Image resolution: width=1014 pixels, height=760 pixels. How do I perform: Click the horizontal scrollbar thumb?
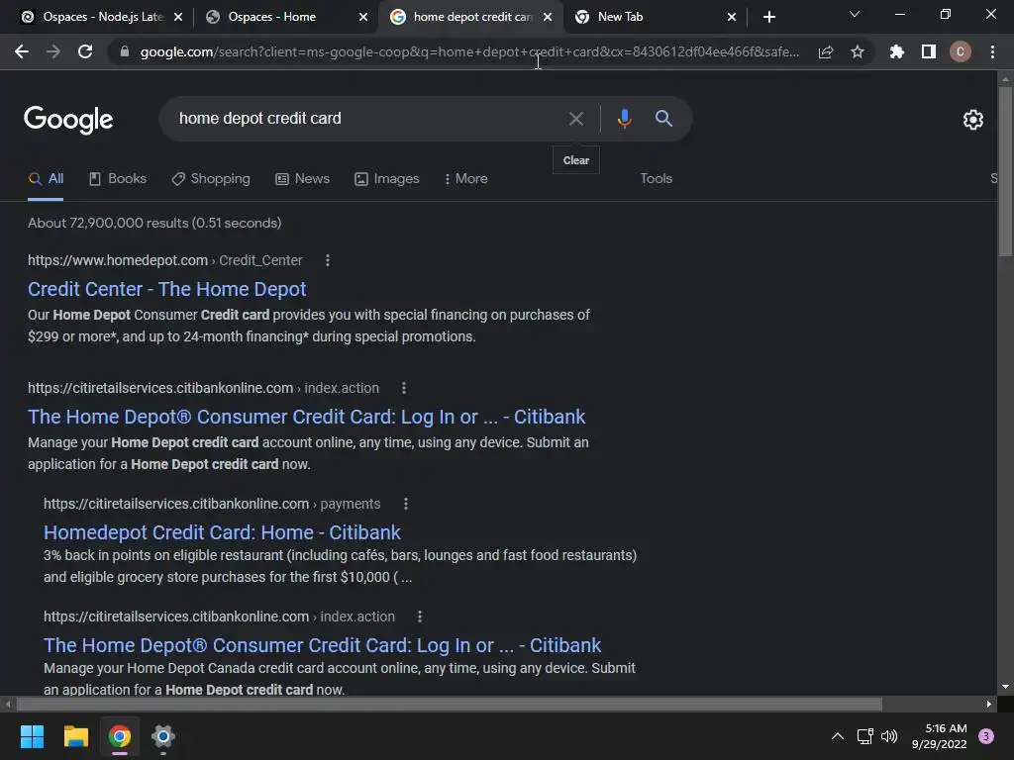[450, 704]
